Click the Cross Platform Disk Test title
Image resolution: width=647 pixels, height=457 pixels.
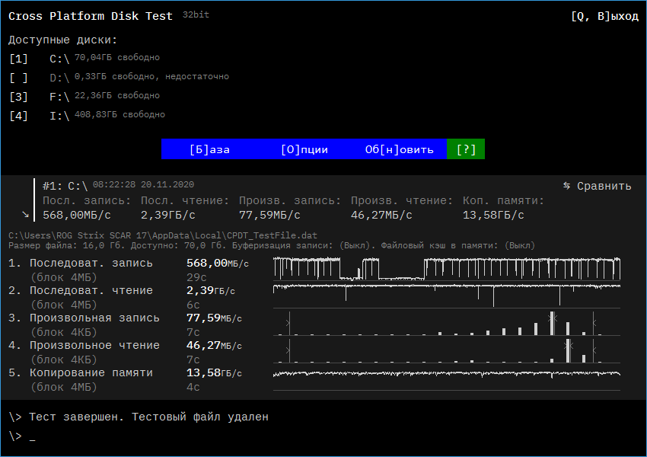coord(91,16)
